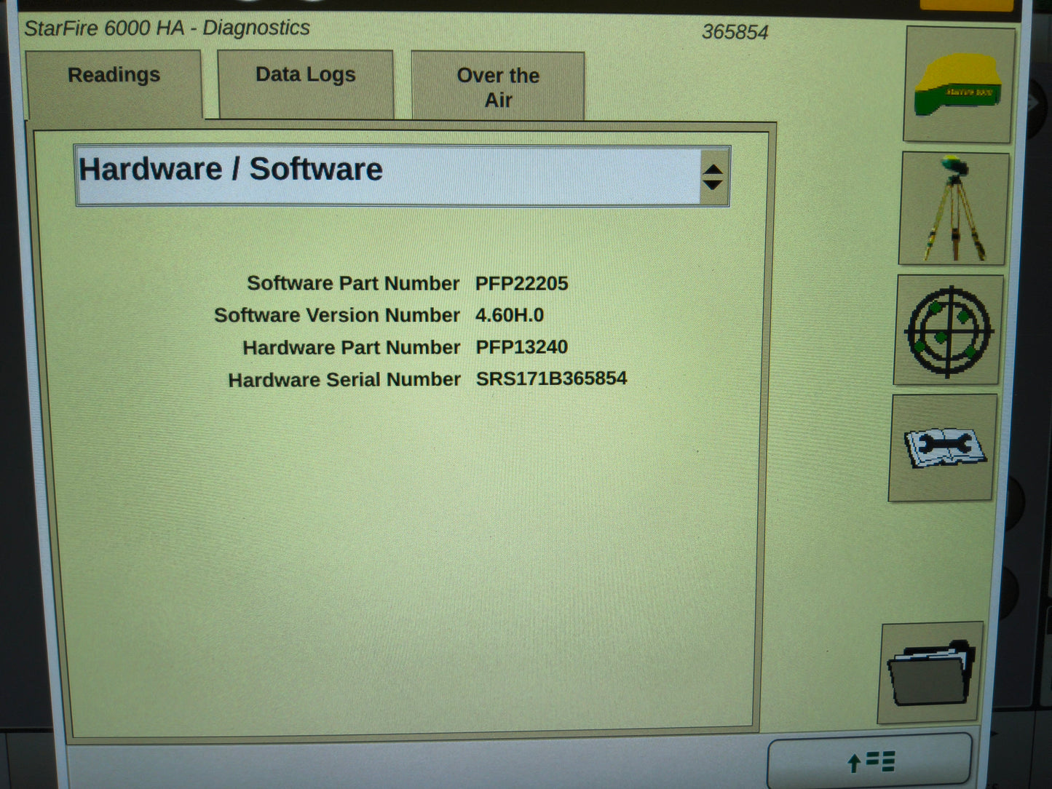
Task: Click the menu return arrow button
Action: [x=870, y=761]
